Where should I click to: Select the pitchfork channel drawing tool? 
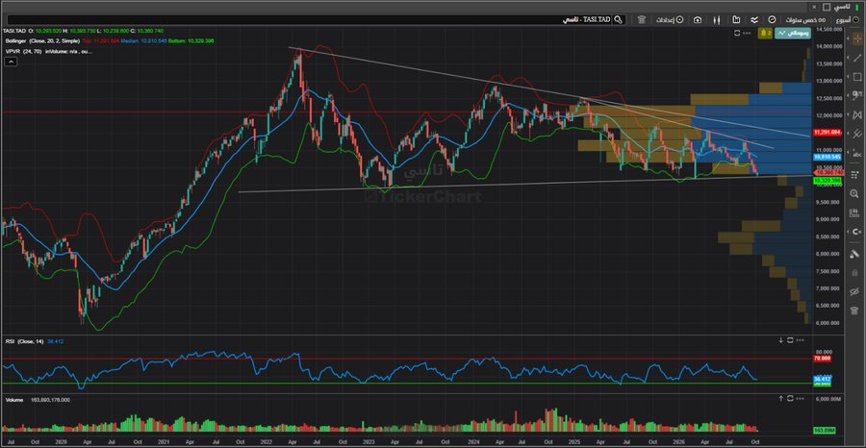click(x=856, y=134)
